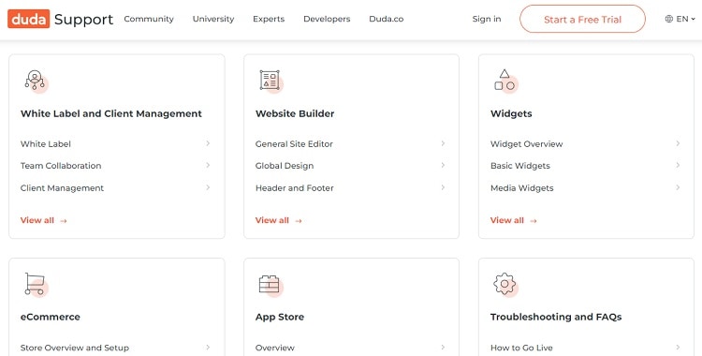Screen dimensions: 702x356
Task: Click the White Label and Client Management icon
Action: [x=36, y=81]
